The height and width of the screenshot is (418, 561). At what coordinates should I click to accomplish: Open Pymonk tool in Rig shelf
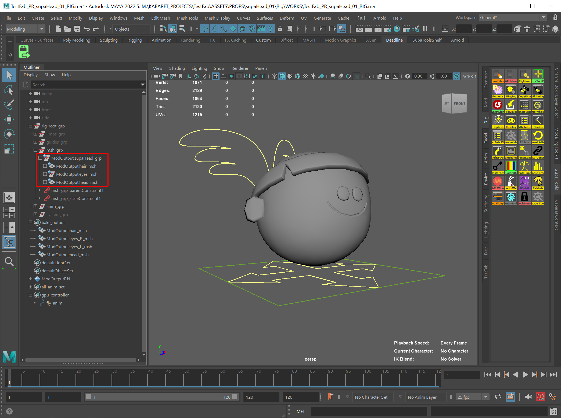click(498, 91)
